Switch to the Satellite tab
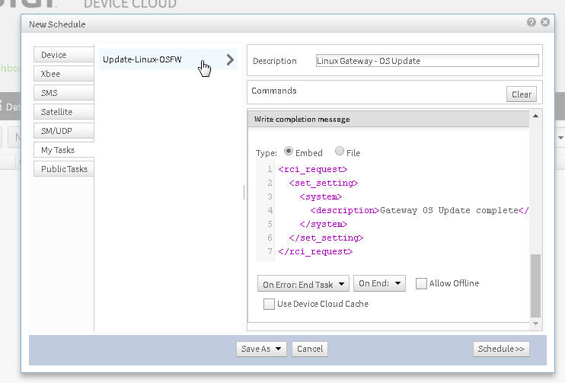 pyautogui.click(x=63, y=112)
